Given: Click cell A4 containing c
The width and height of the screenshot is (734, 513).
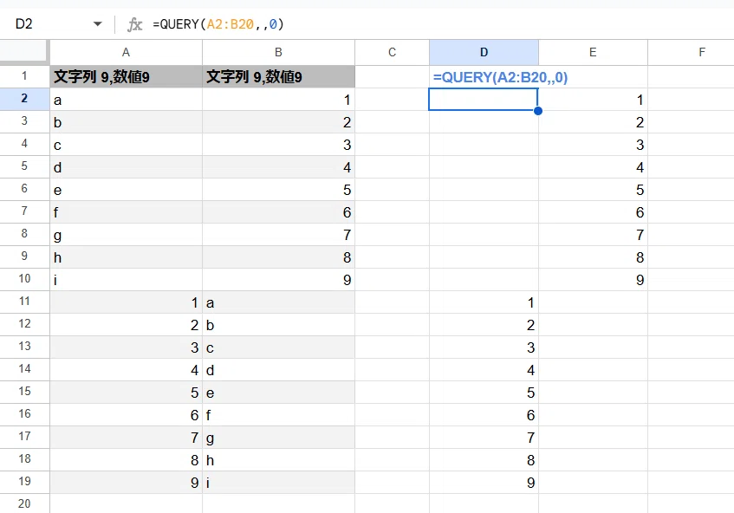Looking at the screenshot, I should 126,144.
